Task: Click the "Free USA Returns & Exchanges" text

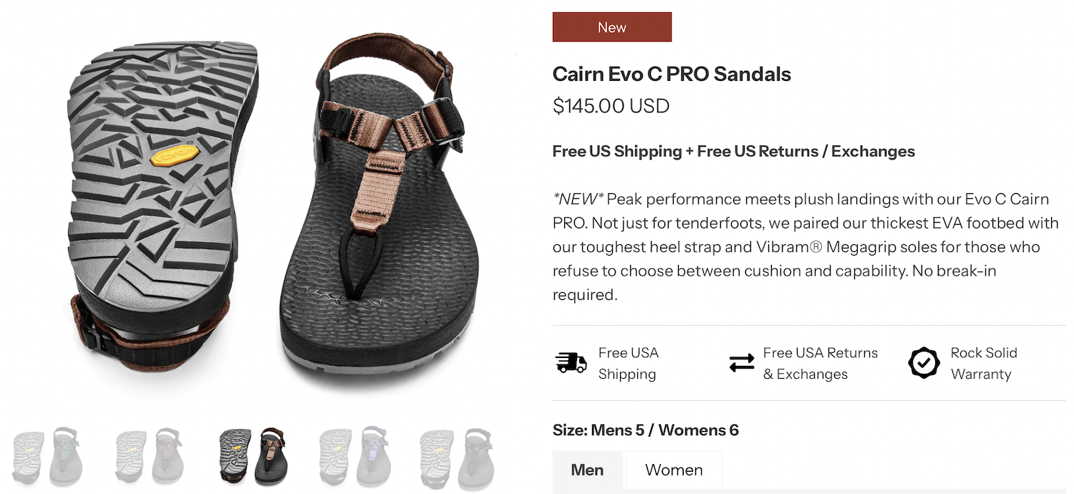Action: pyautogui.click(x=820, y=363)
